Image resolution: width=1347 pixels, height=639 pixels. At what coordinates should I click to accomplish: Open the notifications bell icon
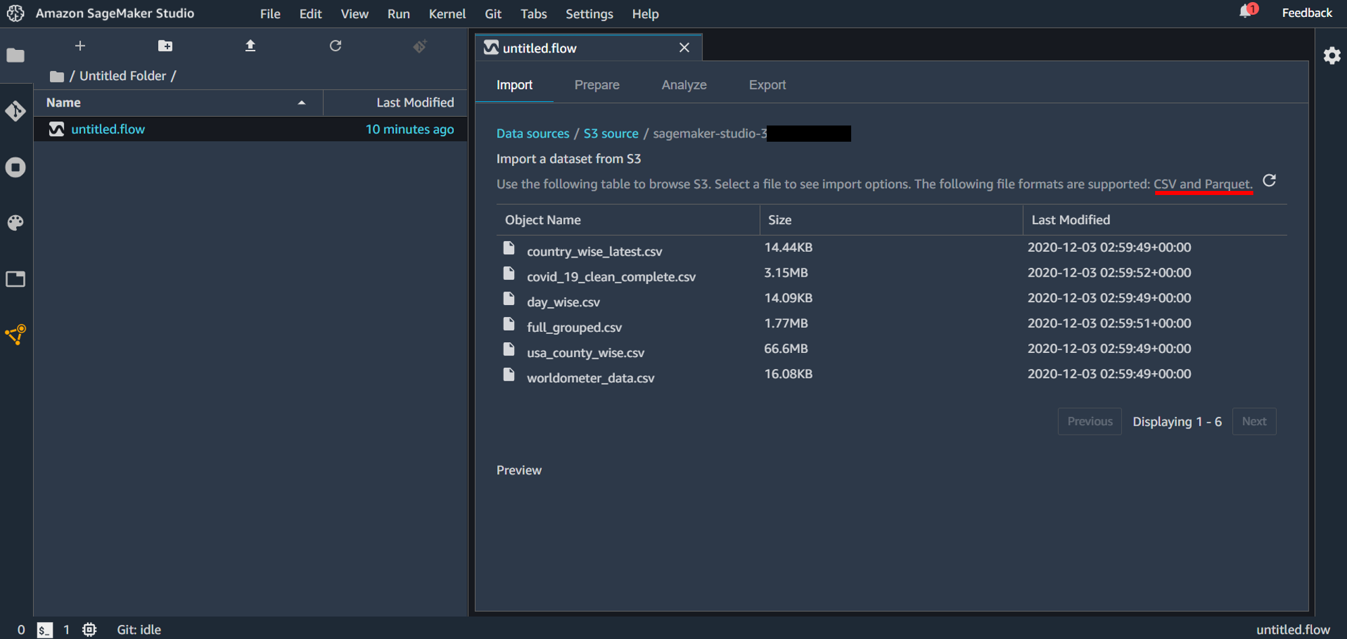click(x=1245, y=11)
